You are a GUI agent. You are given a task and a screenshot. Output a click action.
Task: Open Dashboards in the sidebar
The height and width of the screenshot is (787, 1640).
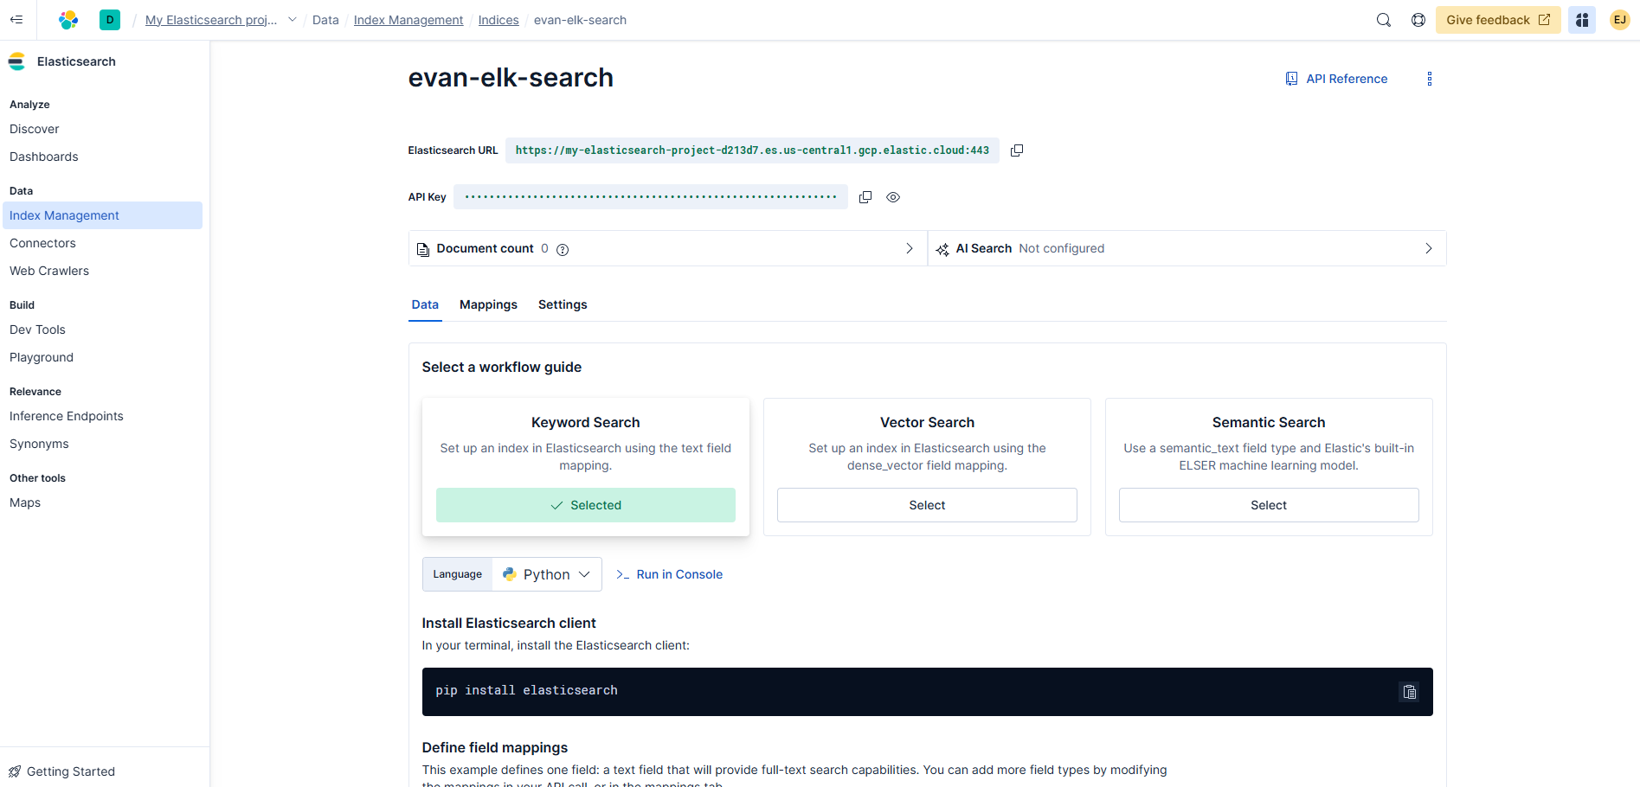[44, 157]
